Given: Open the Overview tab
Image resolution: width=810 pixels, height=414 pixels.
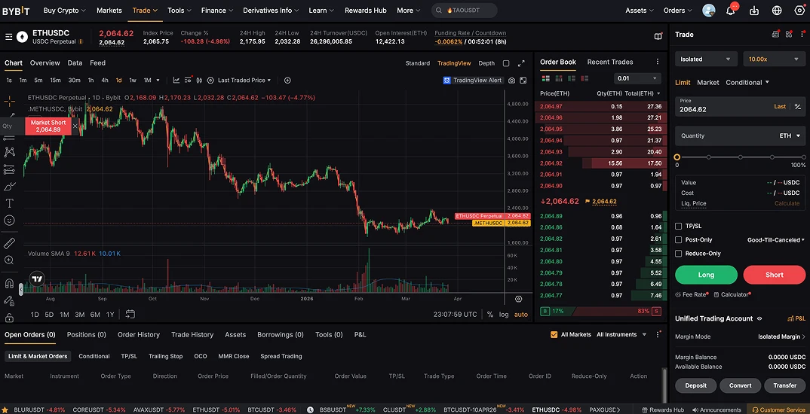Looking at the screenshot, I should pos(45,63).
